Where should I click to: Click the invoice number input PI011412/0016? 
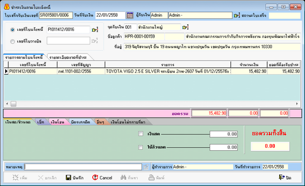(x=68, y=30)
